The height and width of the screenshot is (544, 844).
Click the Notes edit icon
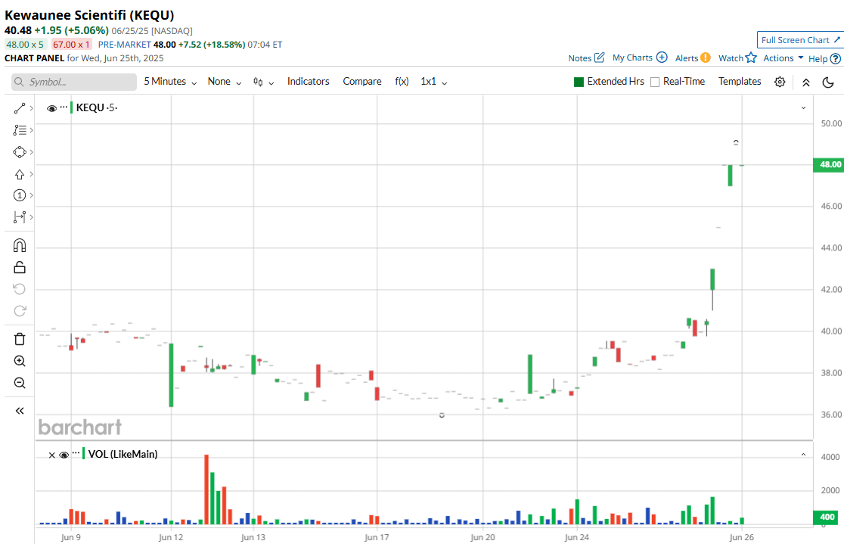(x=600, y=57)
